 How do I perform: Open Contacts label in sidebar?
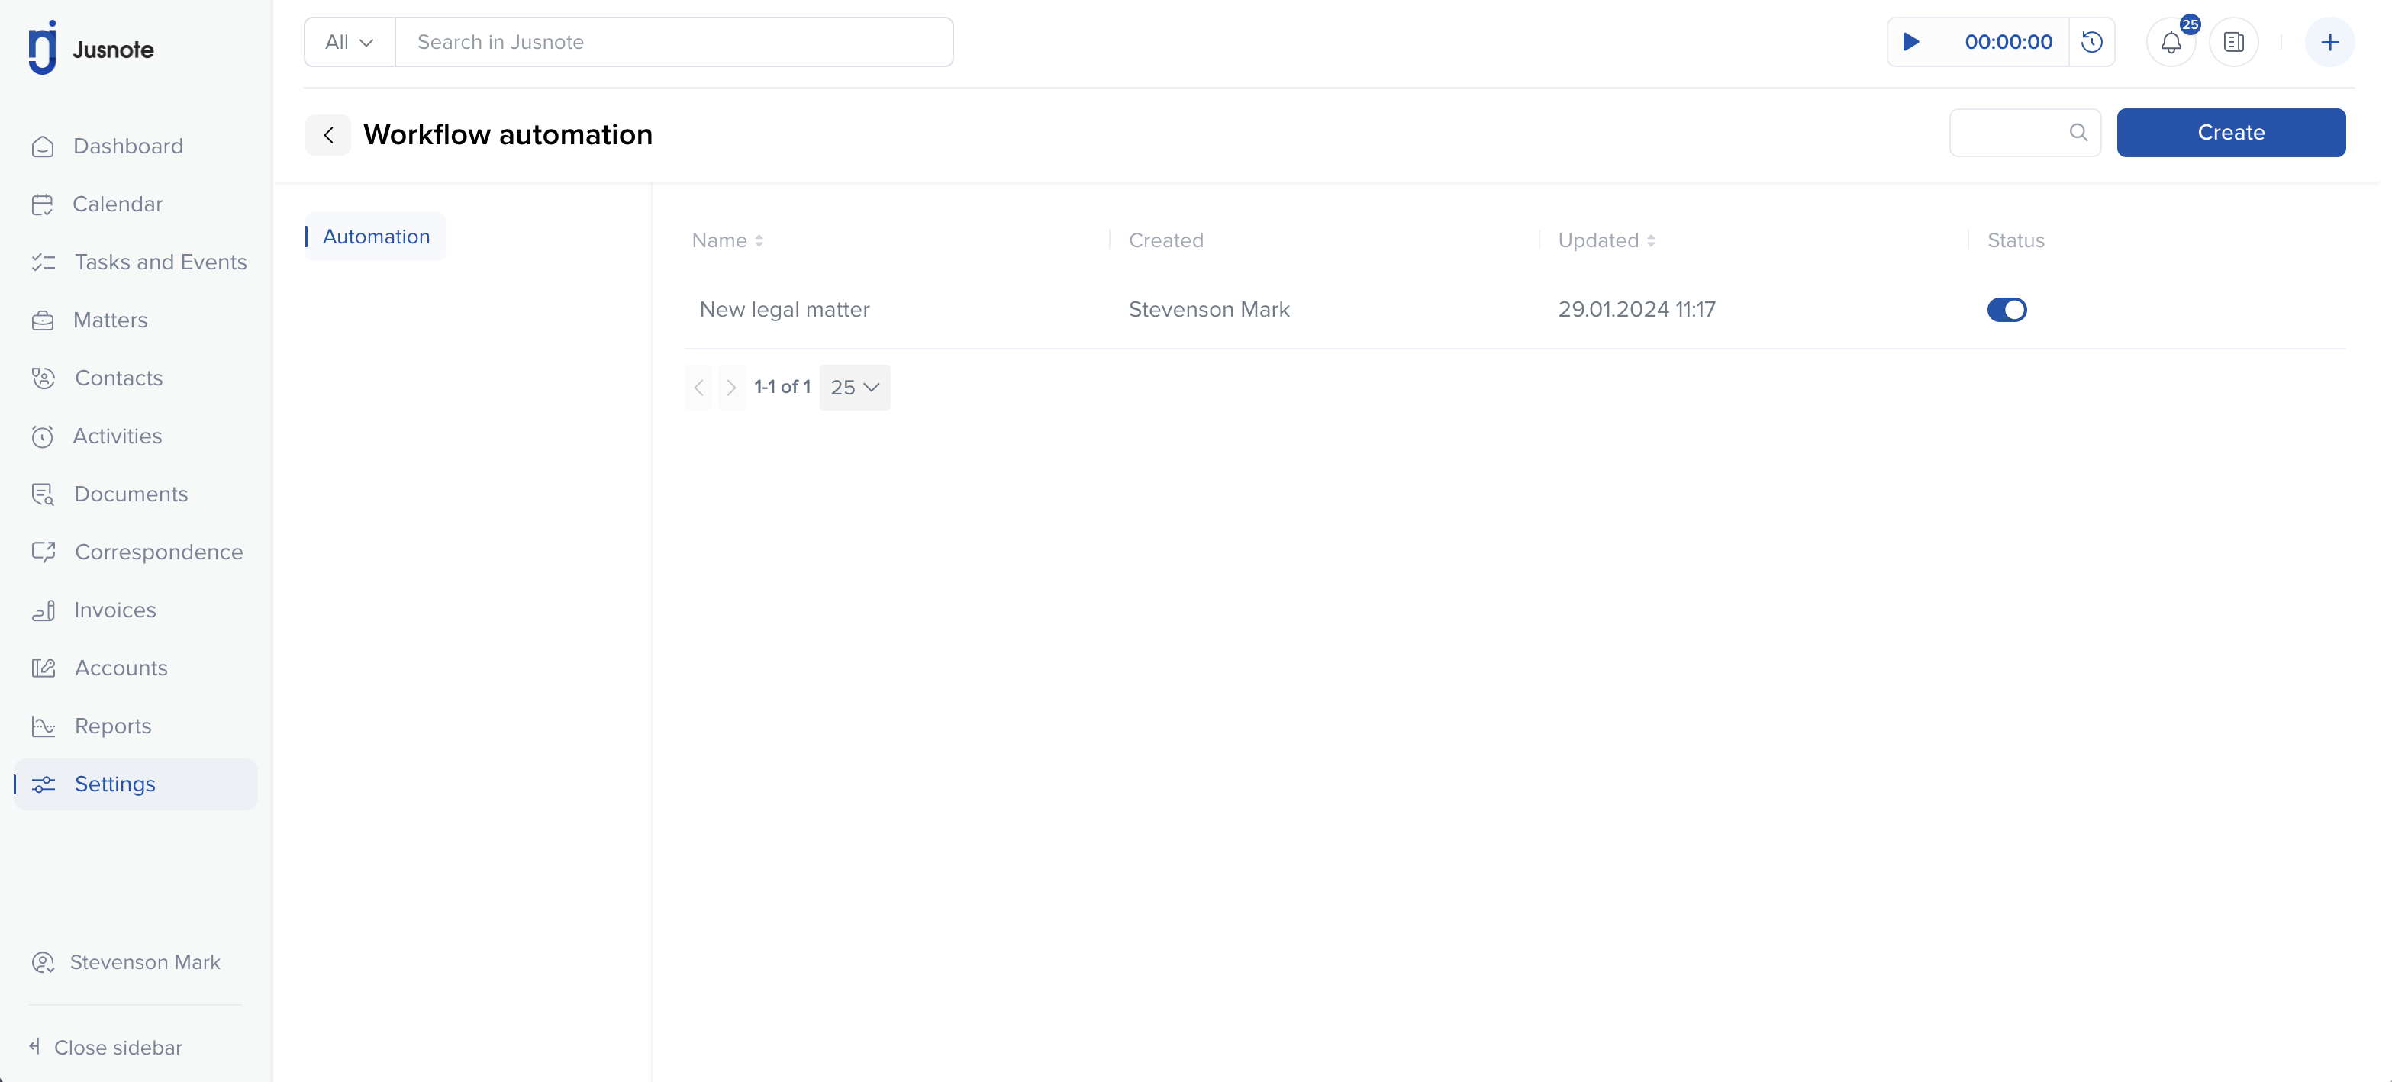tap(118, 378)
